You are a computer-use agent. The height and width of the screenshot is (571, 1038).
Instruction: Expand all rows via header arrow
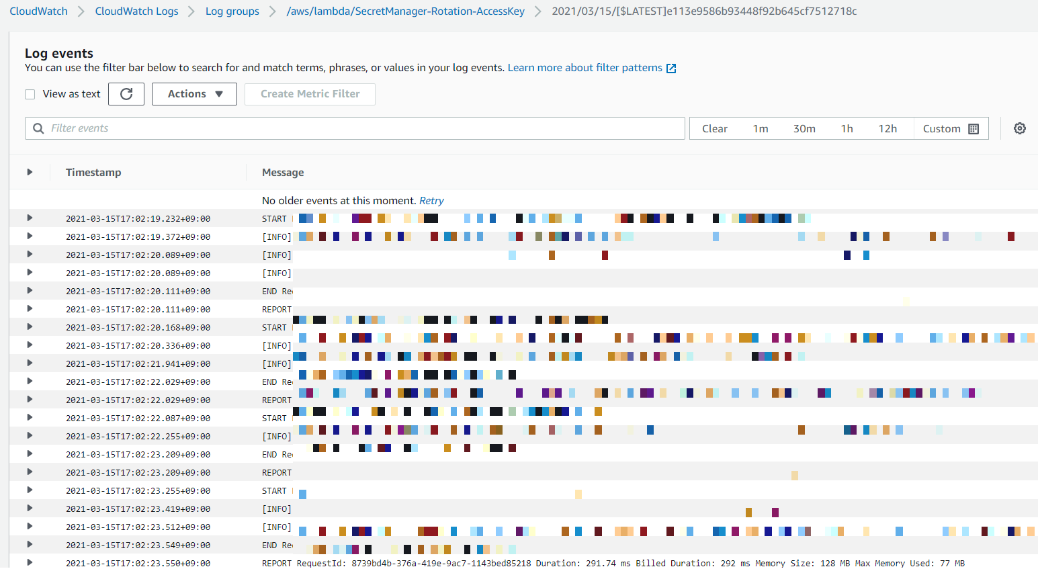point(30,172)
